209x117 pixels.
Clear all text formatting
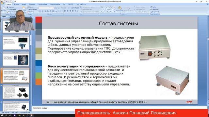coord(61,8)
